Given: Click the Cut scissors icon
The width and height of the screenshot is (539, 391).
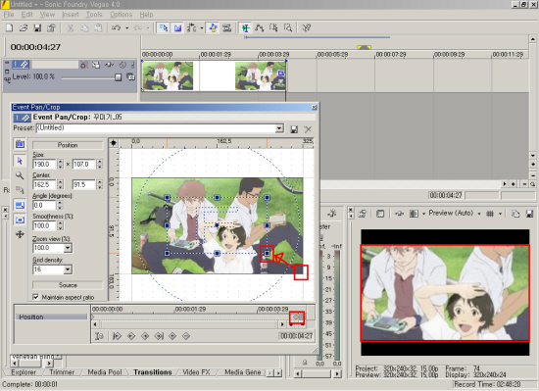Looking at the screenshot, I should tap(71, 27).
